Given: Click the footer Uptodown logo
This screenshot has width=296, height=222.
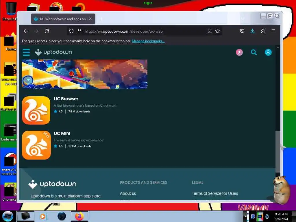Looking at the screenshot, I should (x=52, y=184).
